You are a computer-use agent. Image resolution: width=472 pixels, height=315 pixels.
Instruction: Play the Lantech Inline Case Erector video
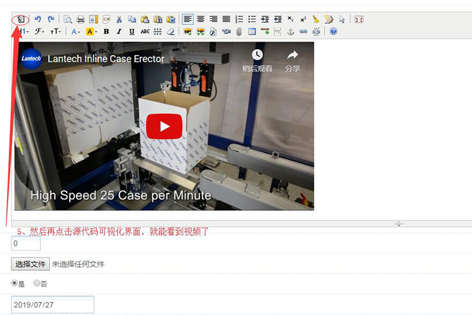(x=164, y=126)
